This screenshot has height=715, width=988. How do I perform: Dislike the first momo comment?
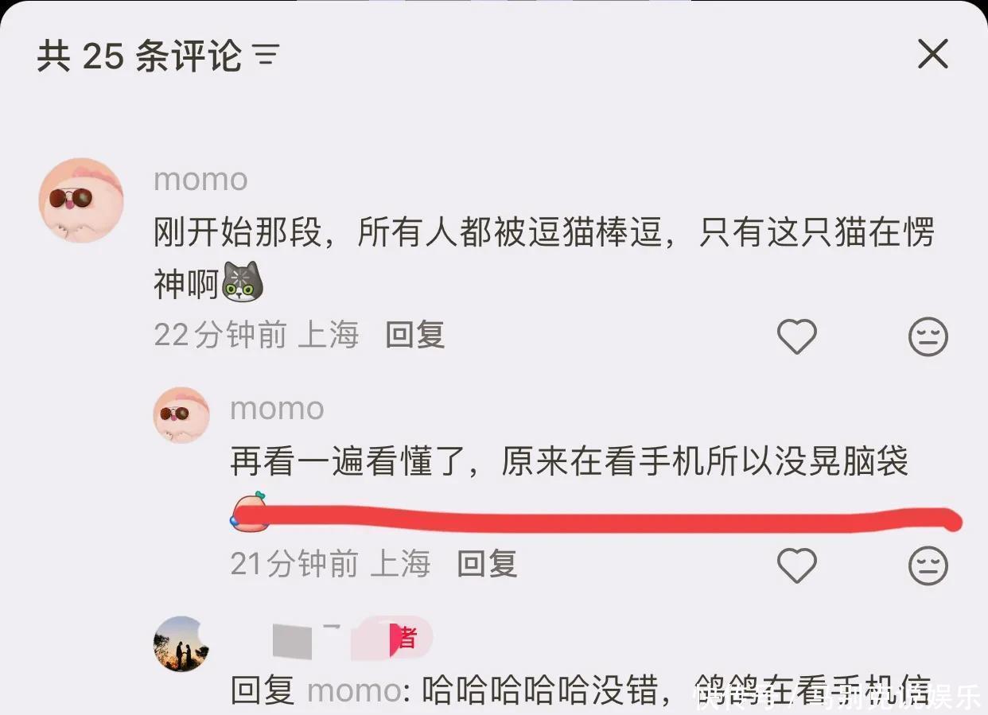928,336
